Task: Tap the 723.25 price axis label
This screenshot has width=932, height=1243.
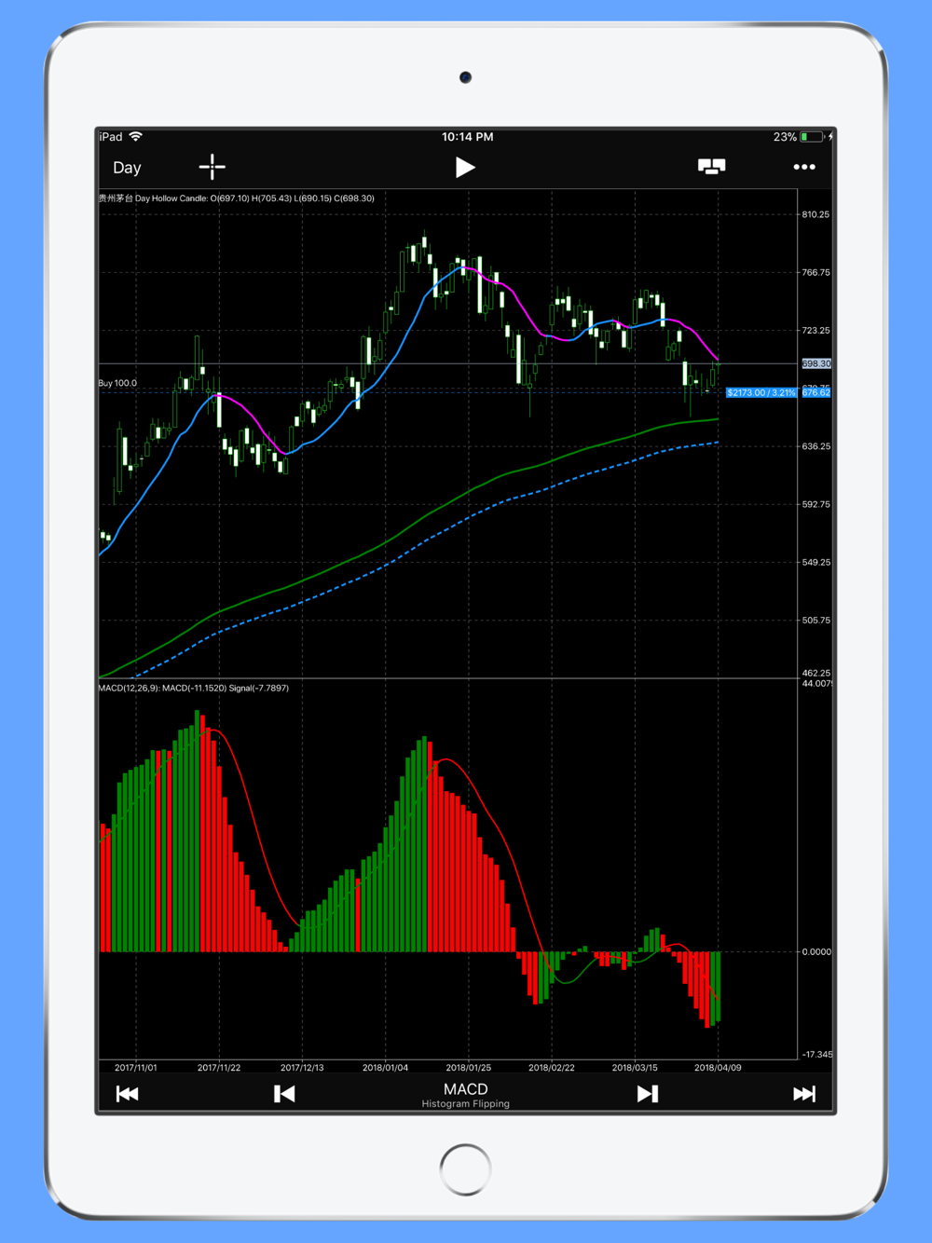Action: point(815,331)
